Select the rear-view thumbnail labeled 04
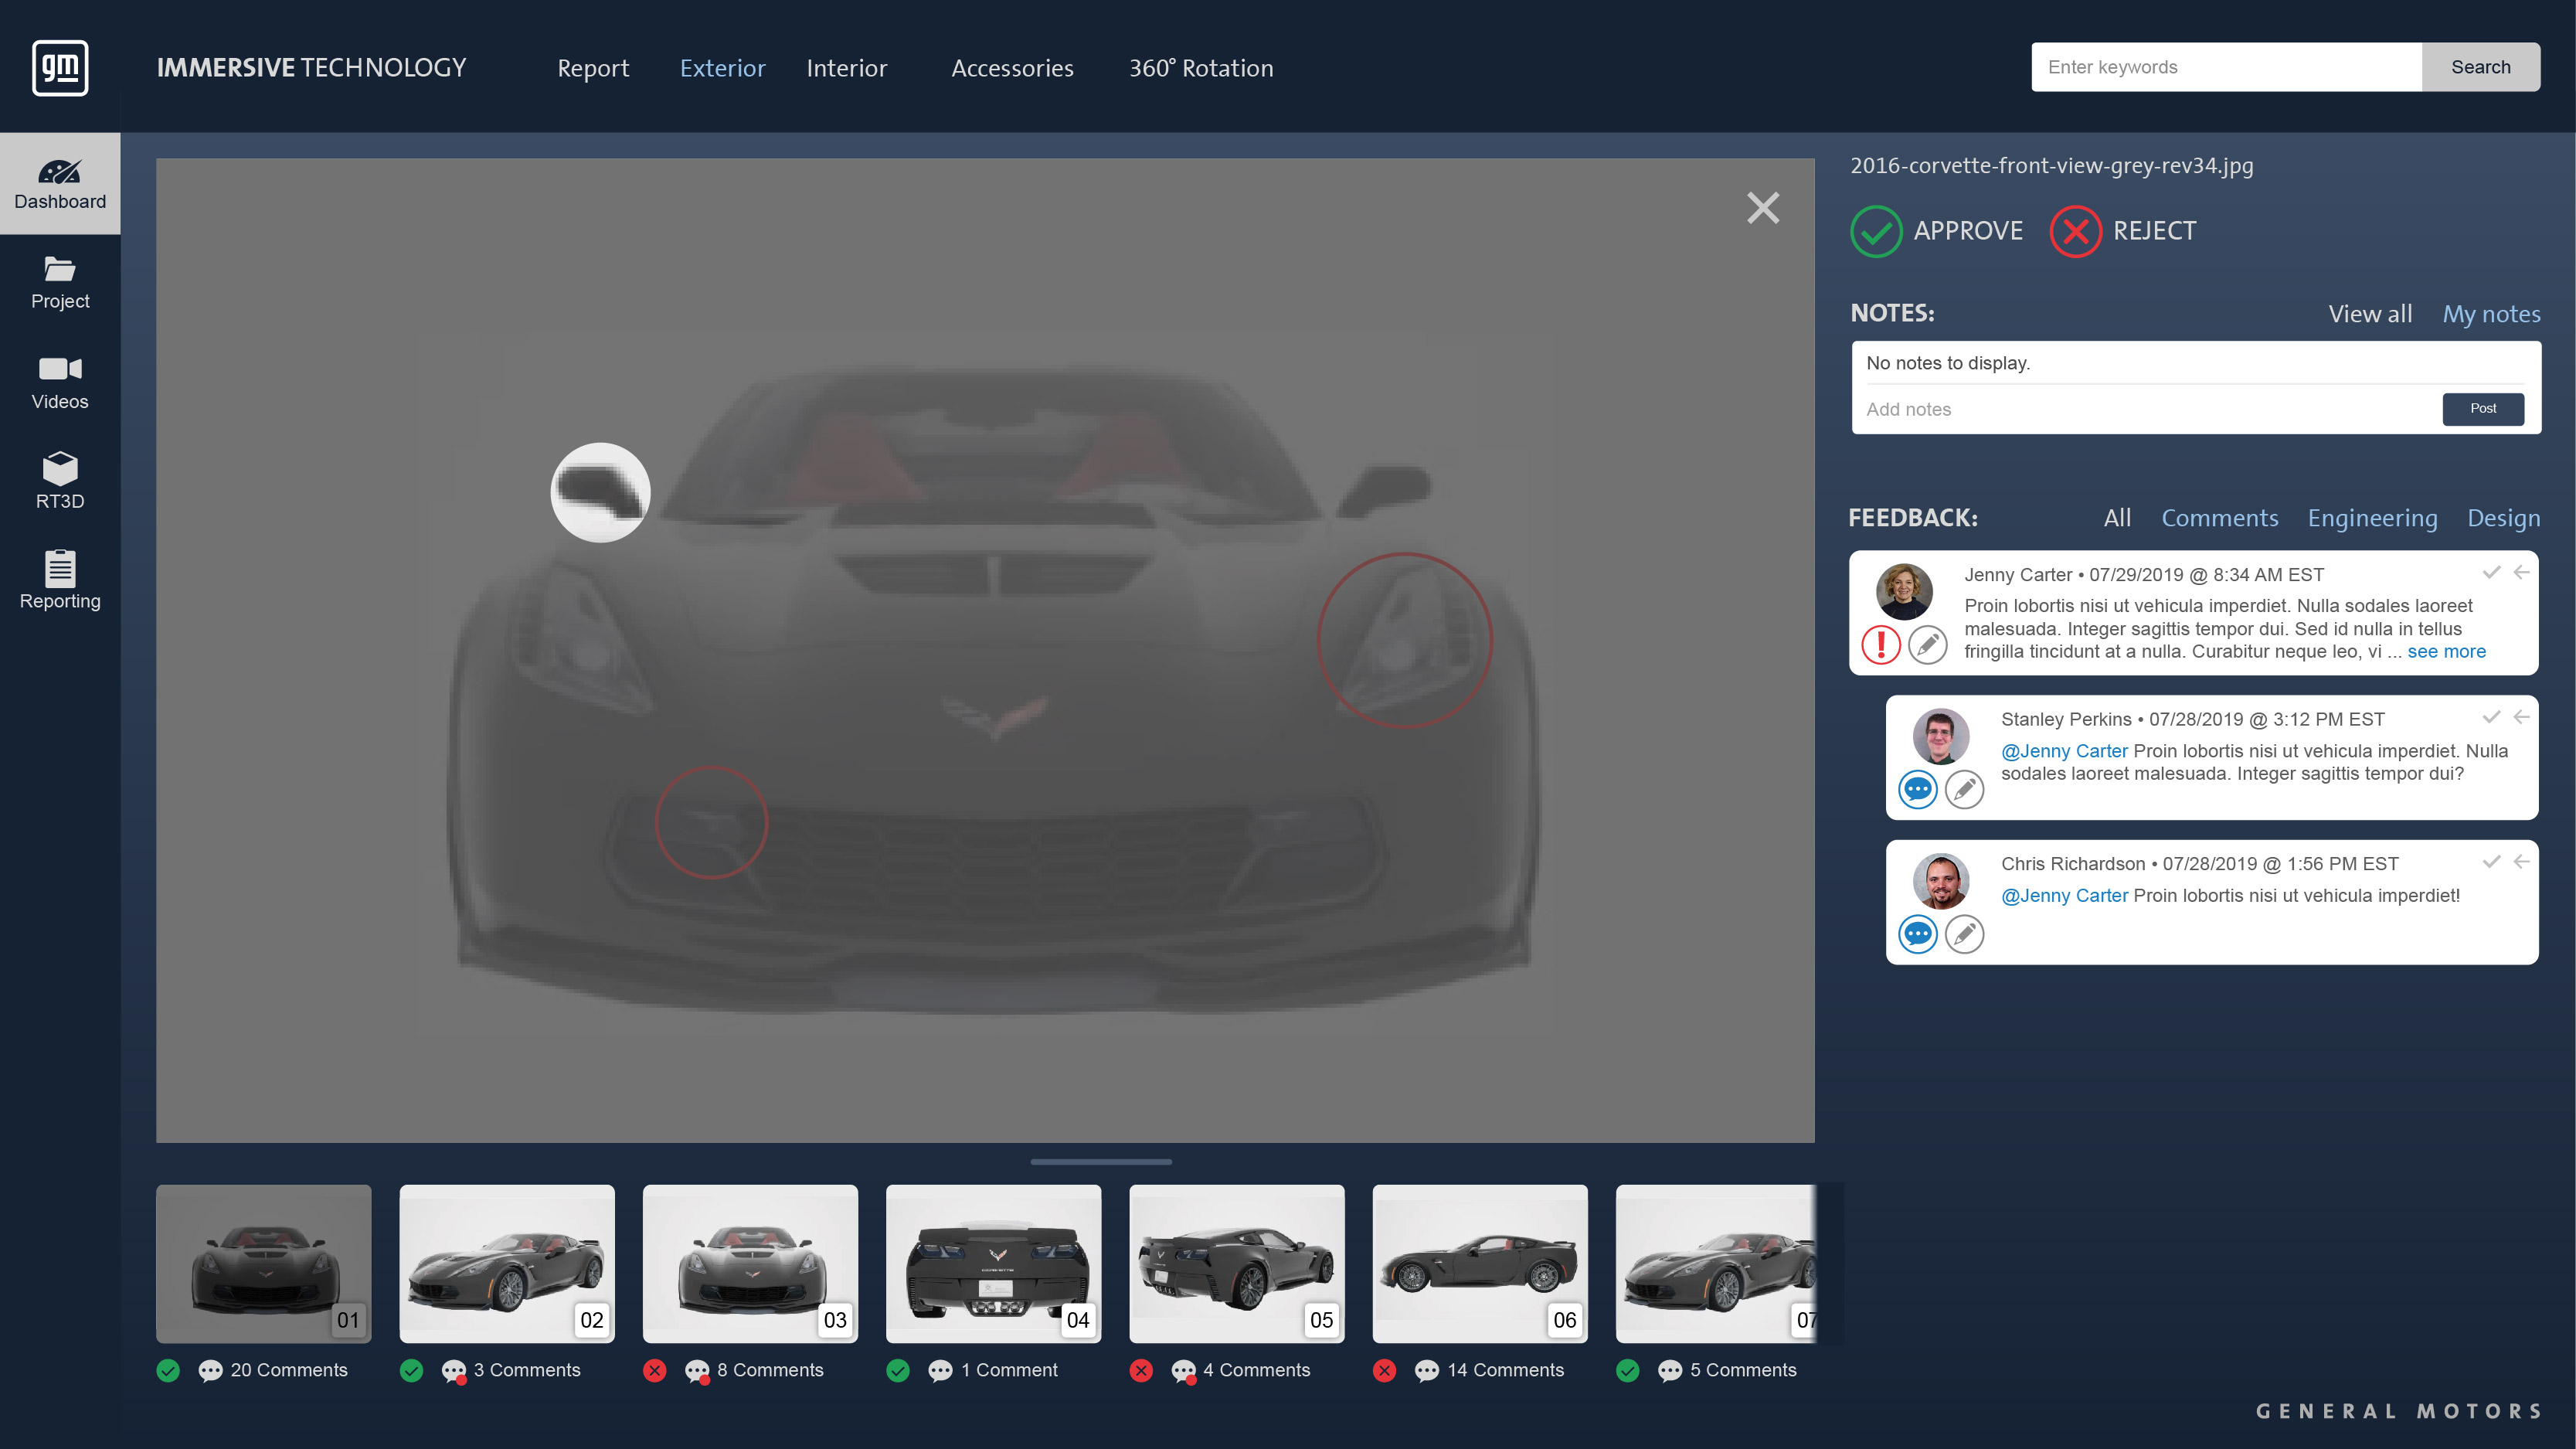 [993, 1263]
